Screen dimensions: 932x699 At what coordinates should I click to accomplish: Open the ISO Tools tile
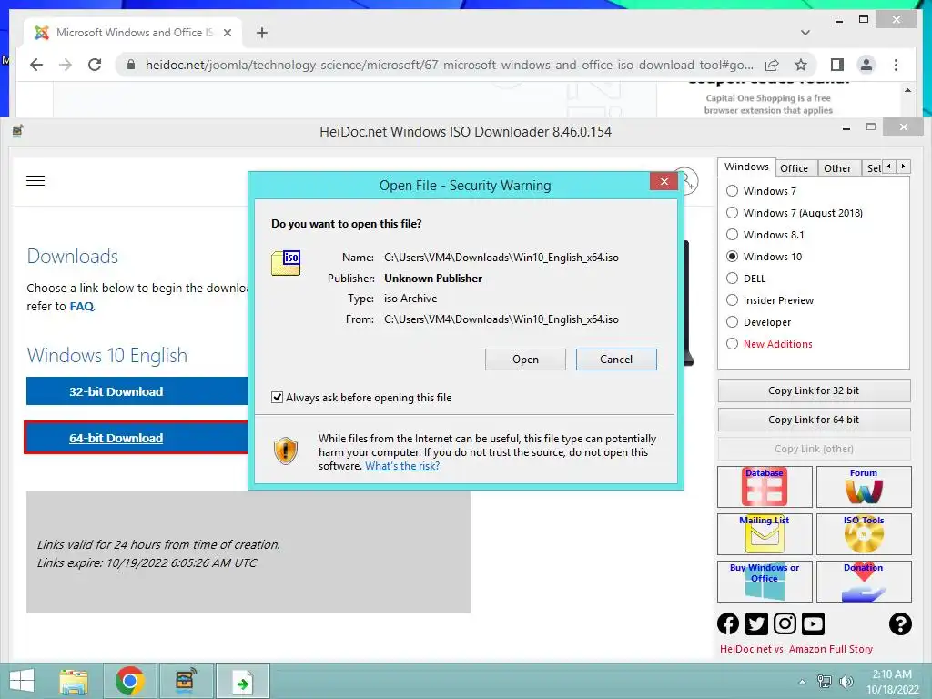pyautogui.click(x=864, y=533)
